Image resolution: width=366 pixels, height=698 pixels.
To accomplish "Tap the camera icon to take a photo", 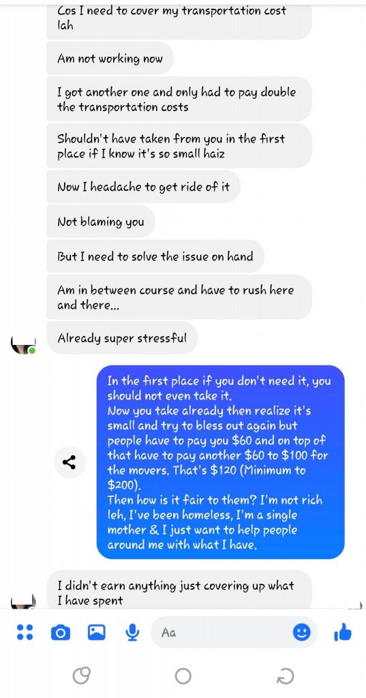I will (x=61, y=632).
